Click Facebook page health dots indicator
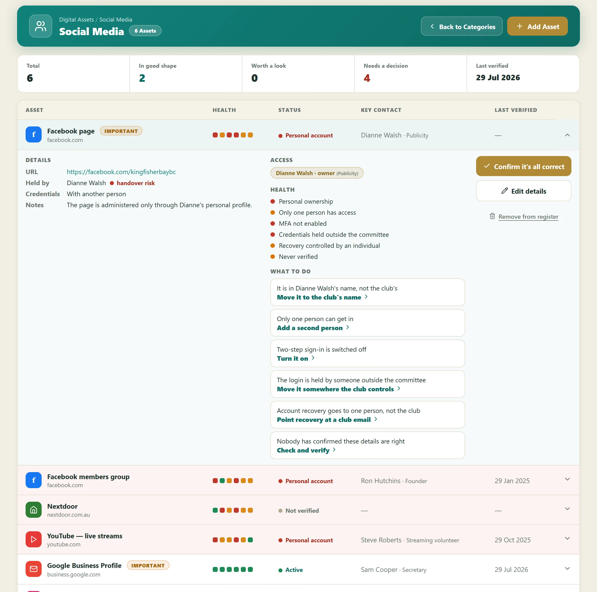 (x=233, y=135)
